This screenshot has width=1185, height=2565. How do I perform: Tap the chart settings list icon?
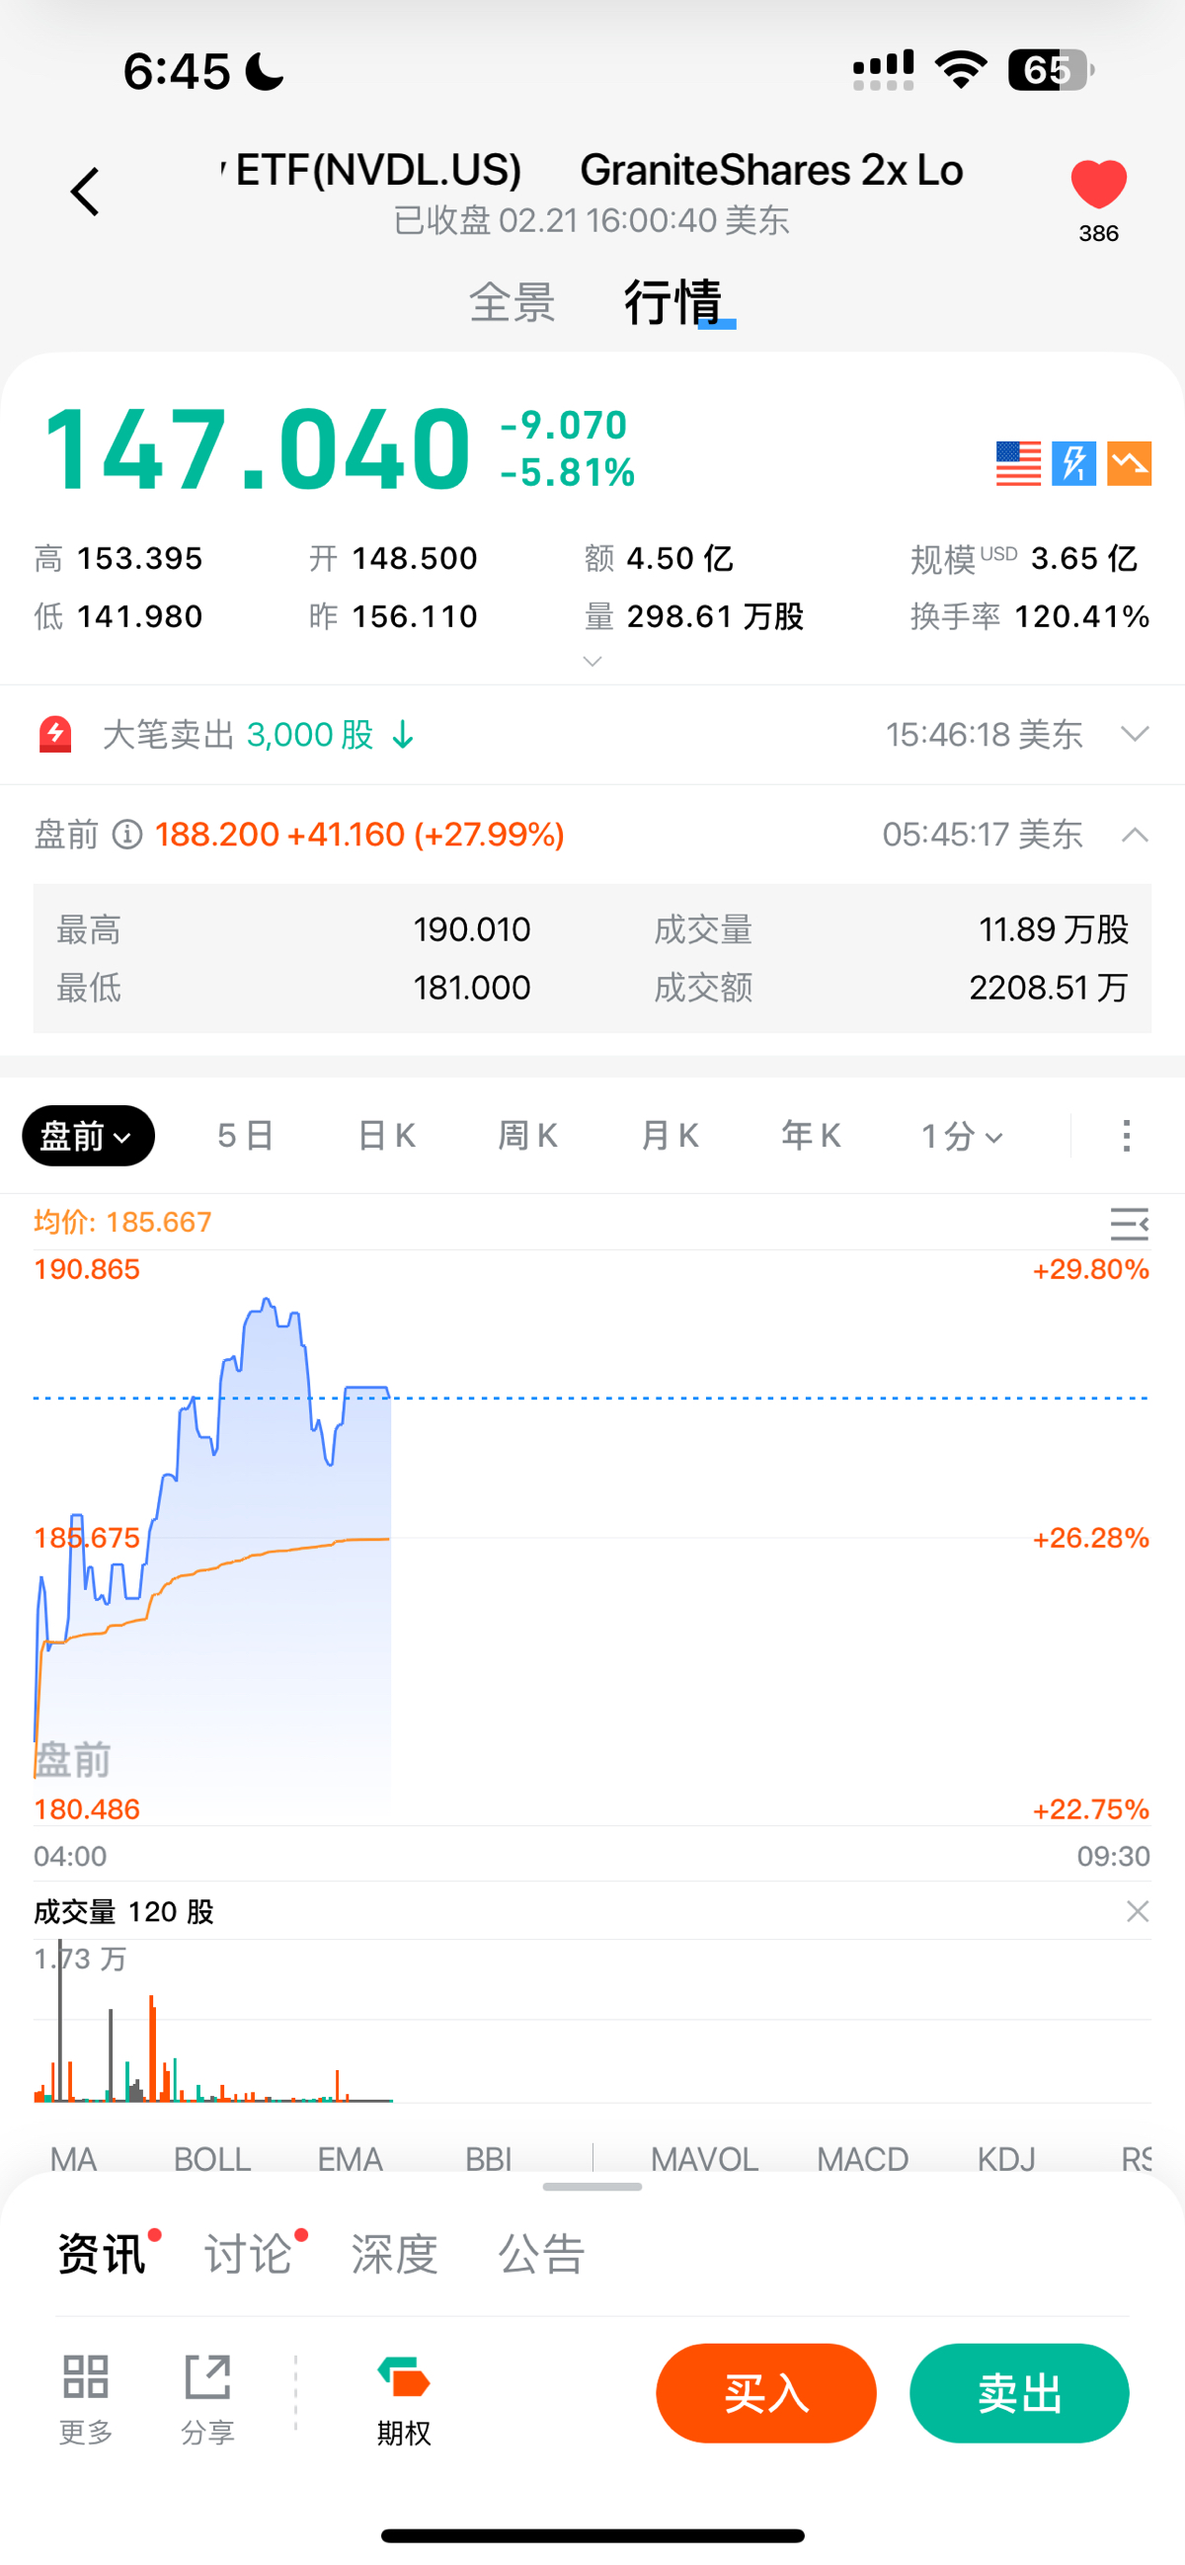[1130, 1224]
